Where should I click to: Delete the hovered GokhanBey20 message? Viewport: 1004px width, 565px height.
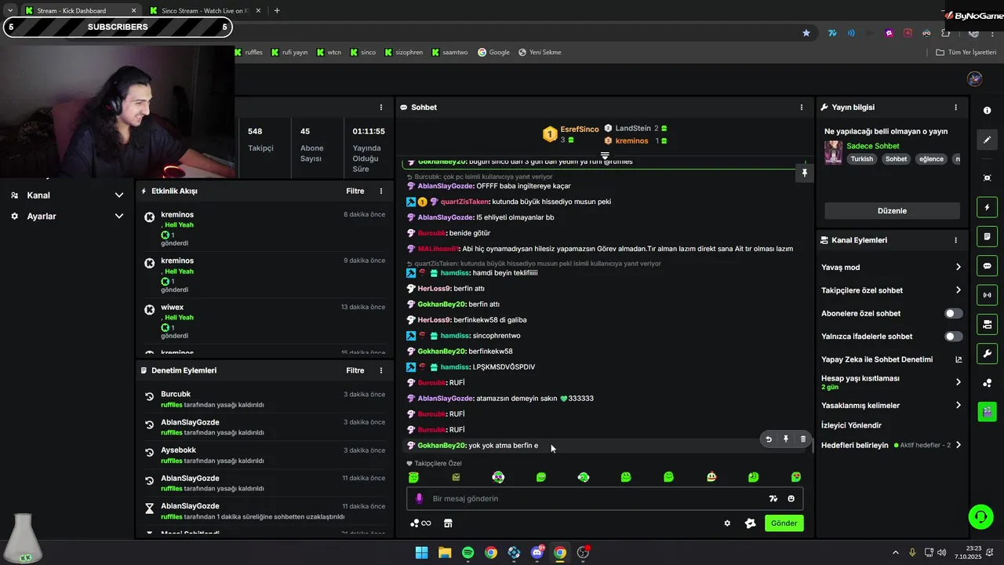(x=802, y=439)
